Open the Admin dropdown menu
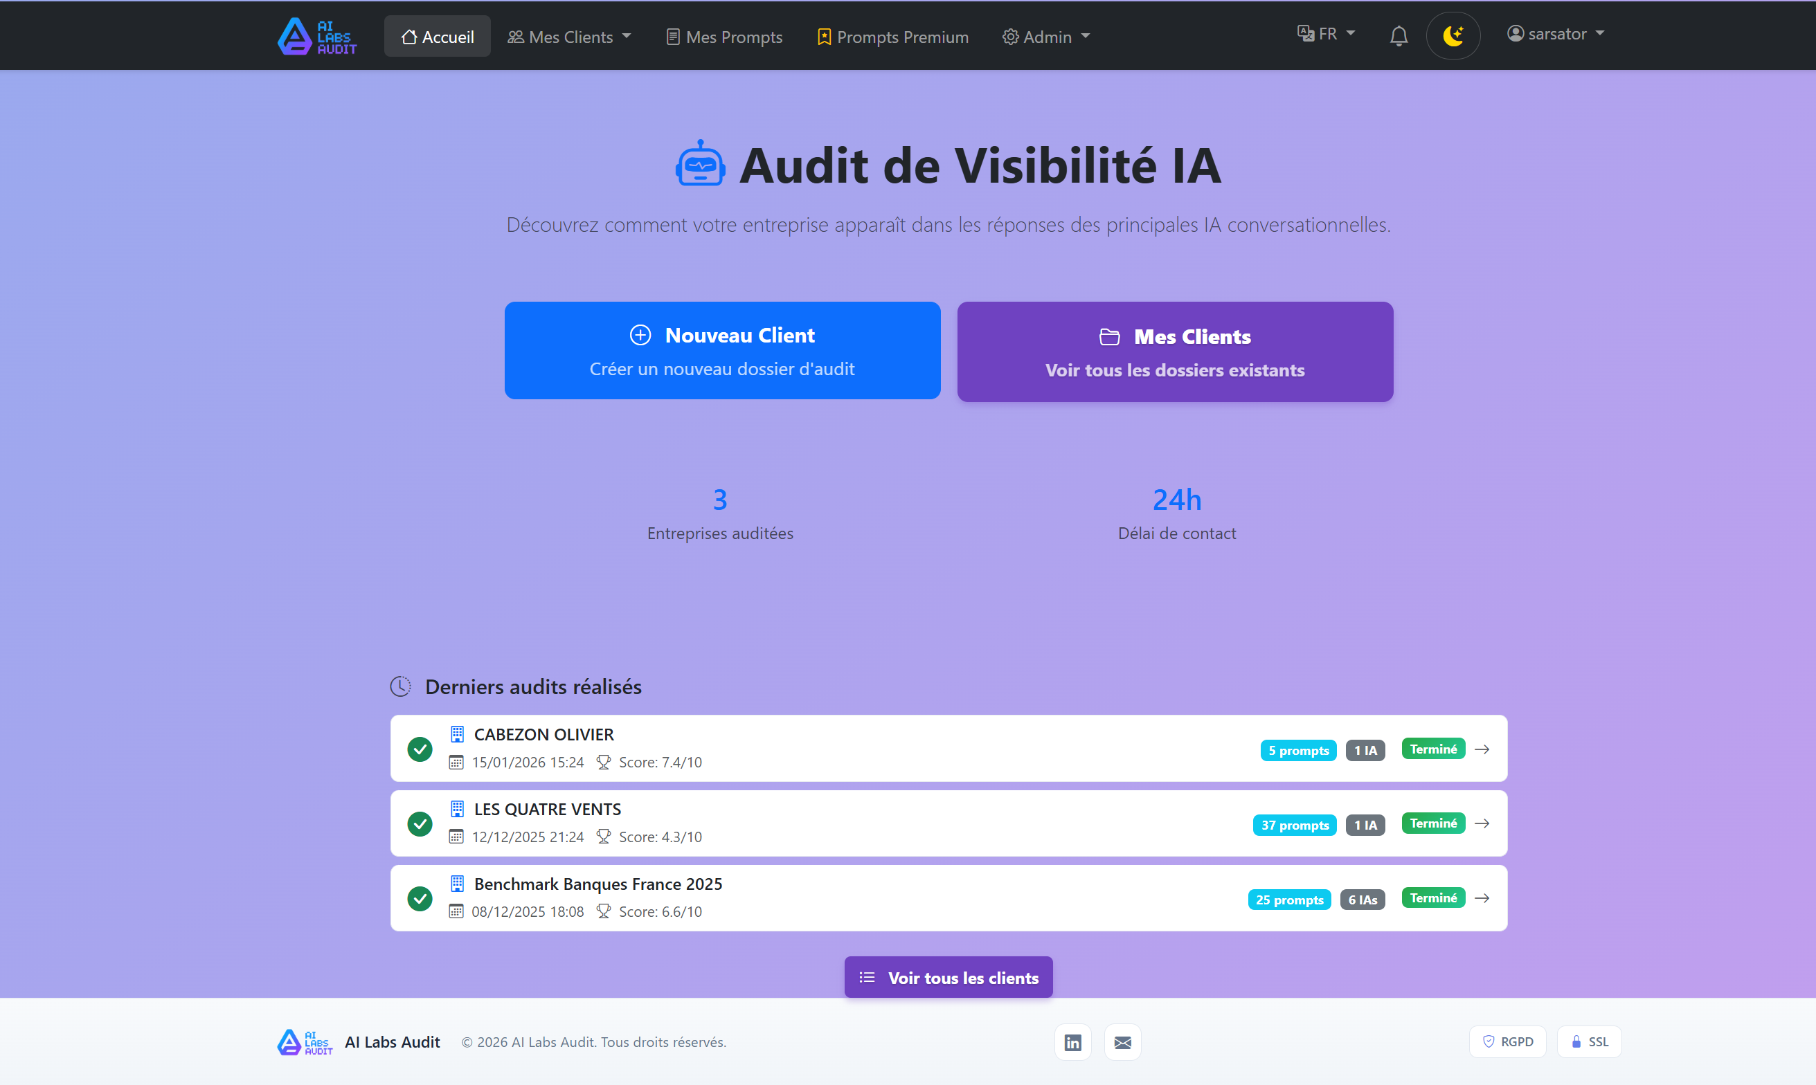Viewport: 1816px width, 1085px height. pos(1045,36)
